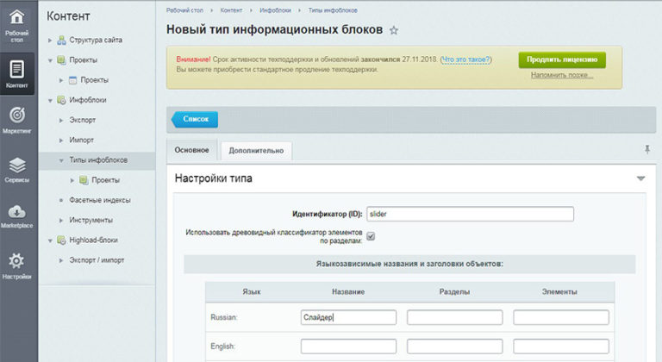
Task: Click the Highload-блоки section icon
Action: tap(62, 240)
